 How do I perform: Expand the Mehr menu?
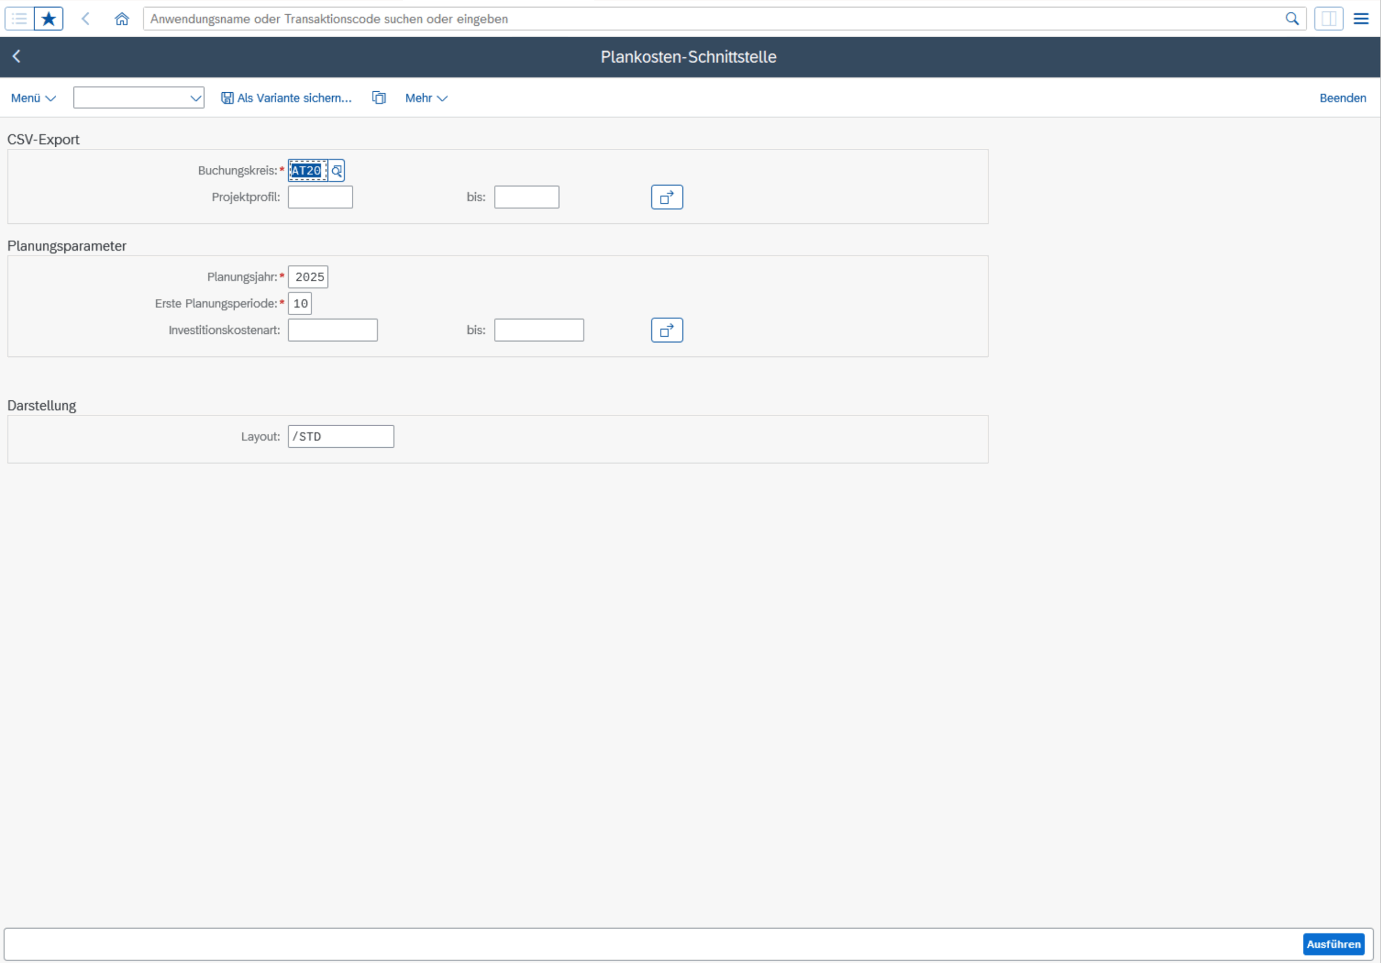426,98
